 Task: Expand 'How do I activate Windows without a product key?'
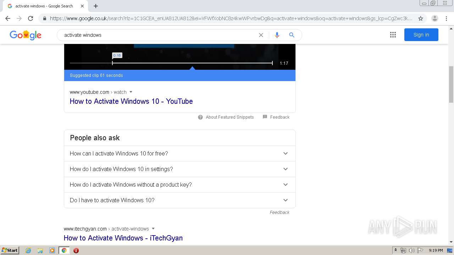click(x=180, y=185)
